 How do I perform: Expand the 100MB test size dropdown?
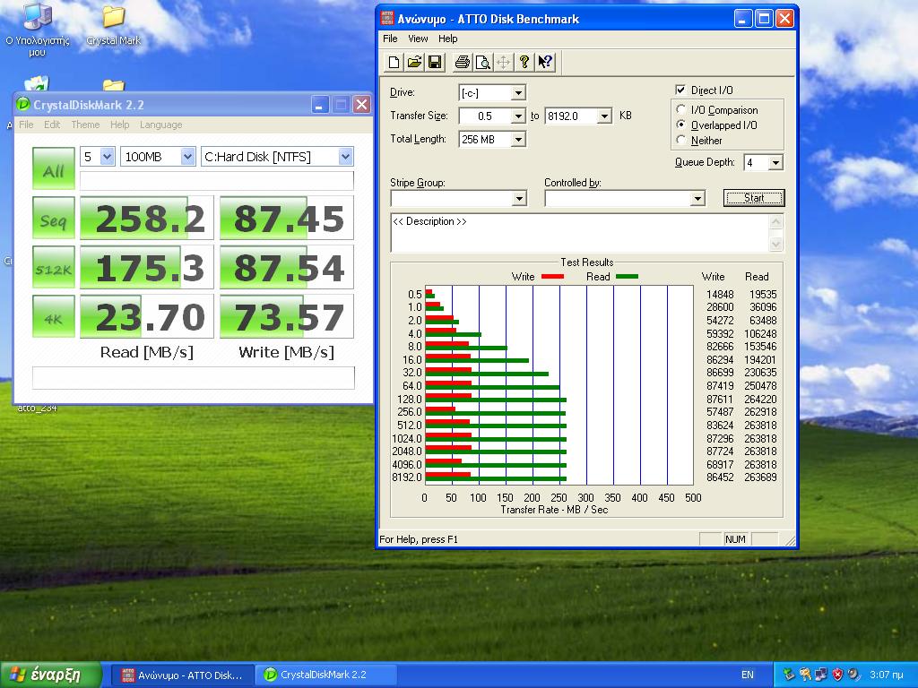[x=187, y=157]
